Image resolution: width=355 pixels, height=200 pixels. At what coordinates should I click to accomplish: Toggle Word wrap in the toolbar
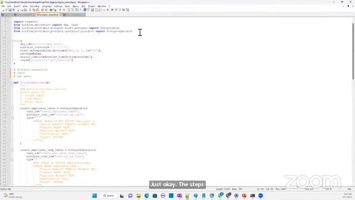[x=77, y=10]
